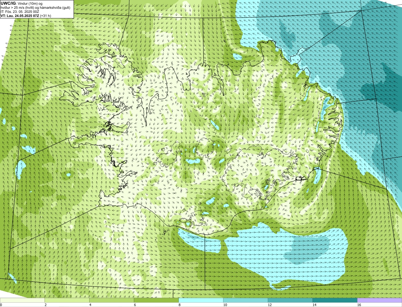The image size is (402, 307).
Task: Click the 2–4 m/s light green legend swatch
Action: [67, 300]
